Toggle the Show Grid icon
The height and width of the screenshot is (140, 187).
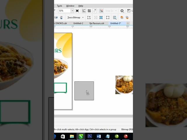pos(89,11)
